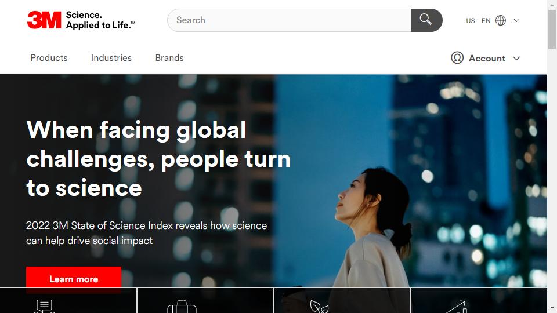
Task: Click the speech bubble icon tile
Action: click(x=68, y=301)
